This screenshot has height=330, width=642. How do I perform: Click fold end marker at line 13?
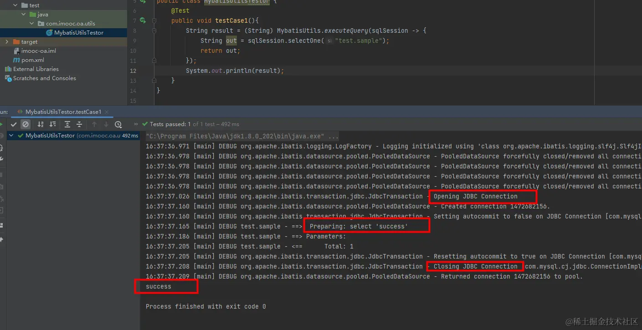154,81
